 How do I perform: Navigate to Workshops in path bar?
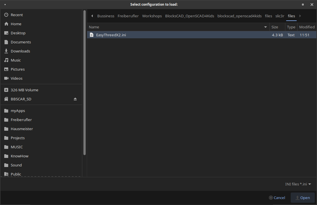pyautogui.click(x=152, y=16)
